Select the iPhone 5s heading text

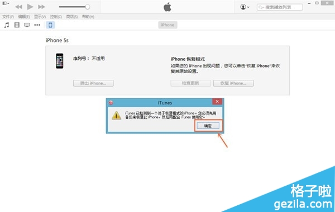pos(57,40)
